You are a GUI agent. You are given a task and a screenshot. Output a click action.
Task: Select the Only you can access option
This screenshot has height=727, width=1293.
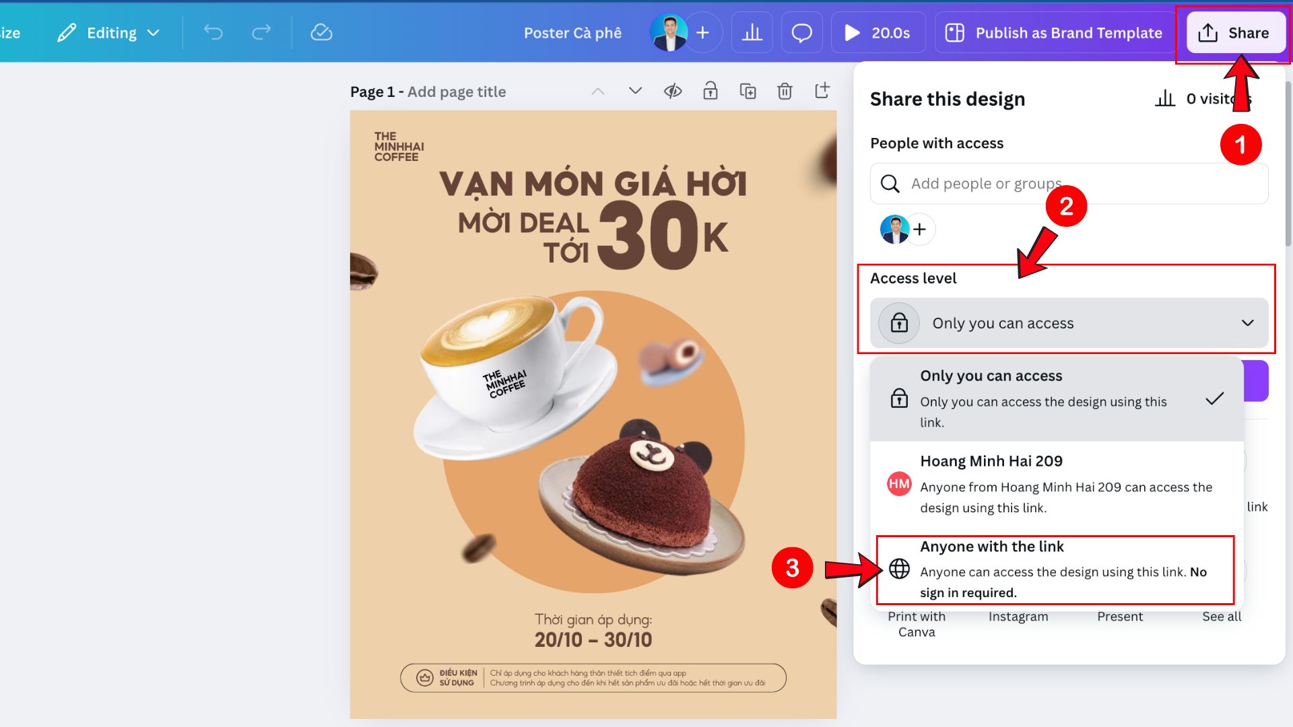[1056, 399]
